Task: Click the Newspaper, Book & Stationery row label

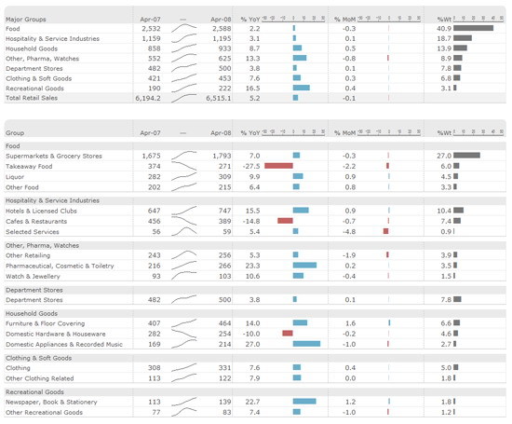Action: click(51, 402)
